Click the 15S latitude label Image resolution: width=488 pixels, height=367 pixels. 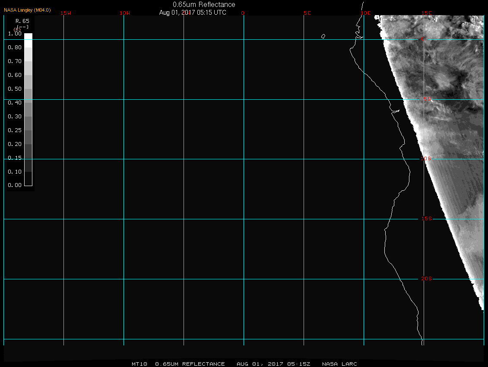426,219
